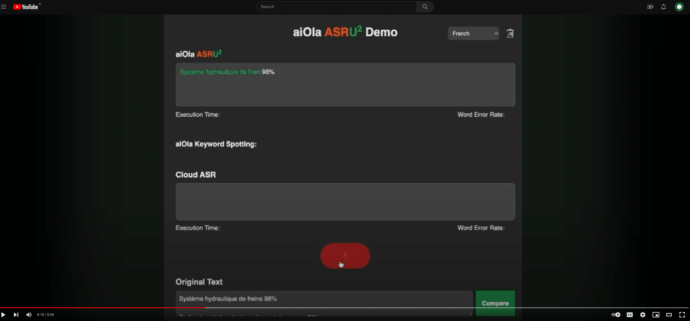Click the Original Text input field
This screenshot has height=321, width=690.
pyautogui.click(x=324, y=299)
